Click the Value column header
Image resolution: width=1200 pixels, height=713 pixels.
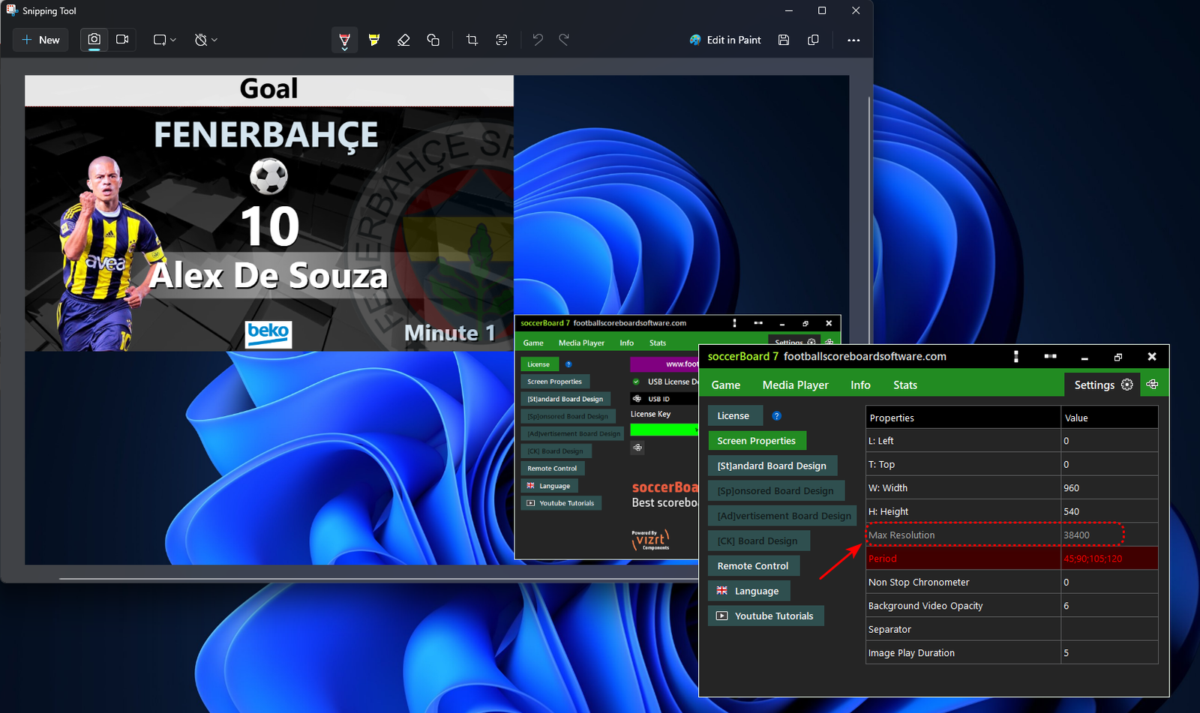coord(1109,418)
